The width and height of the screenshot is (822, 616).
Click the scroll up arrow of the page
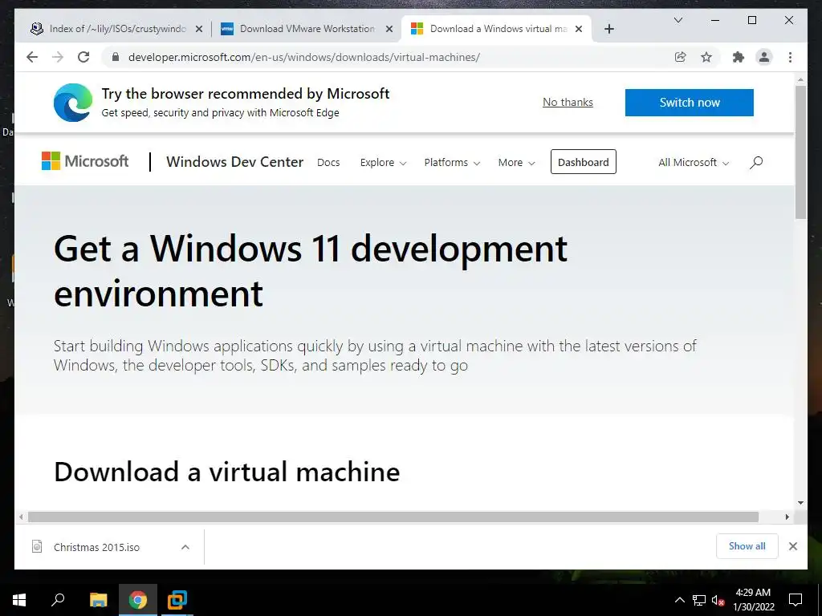coord(800,79)
